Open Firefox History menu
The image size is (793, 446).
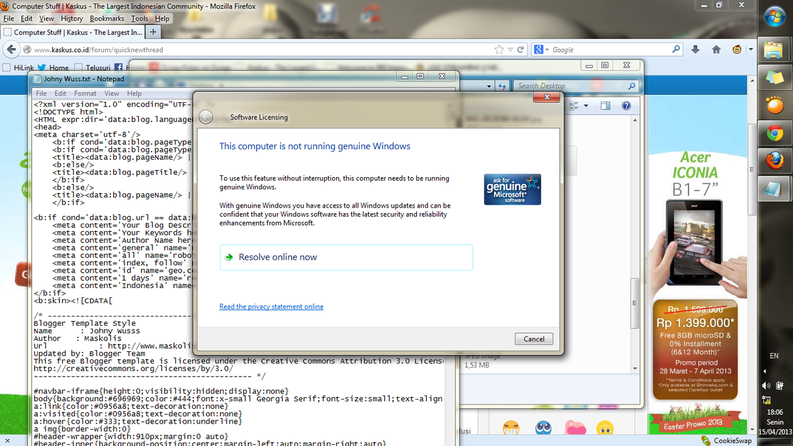coord(72,19)
